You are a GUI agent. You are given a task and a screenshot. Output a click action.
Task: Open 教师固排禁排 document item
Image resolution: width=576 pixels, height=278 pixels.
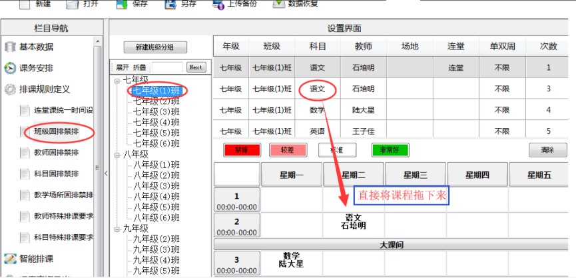click(x=56, y=153)
